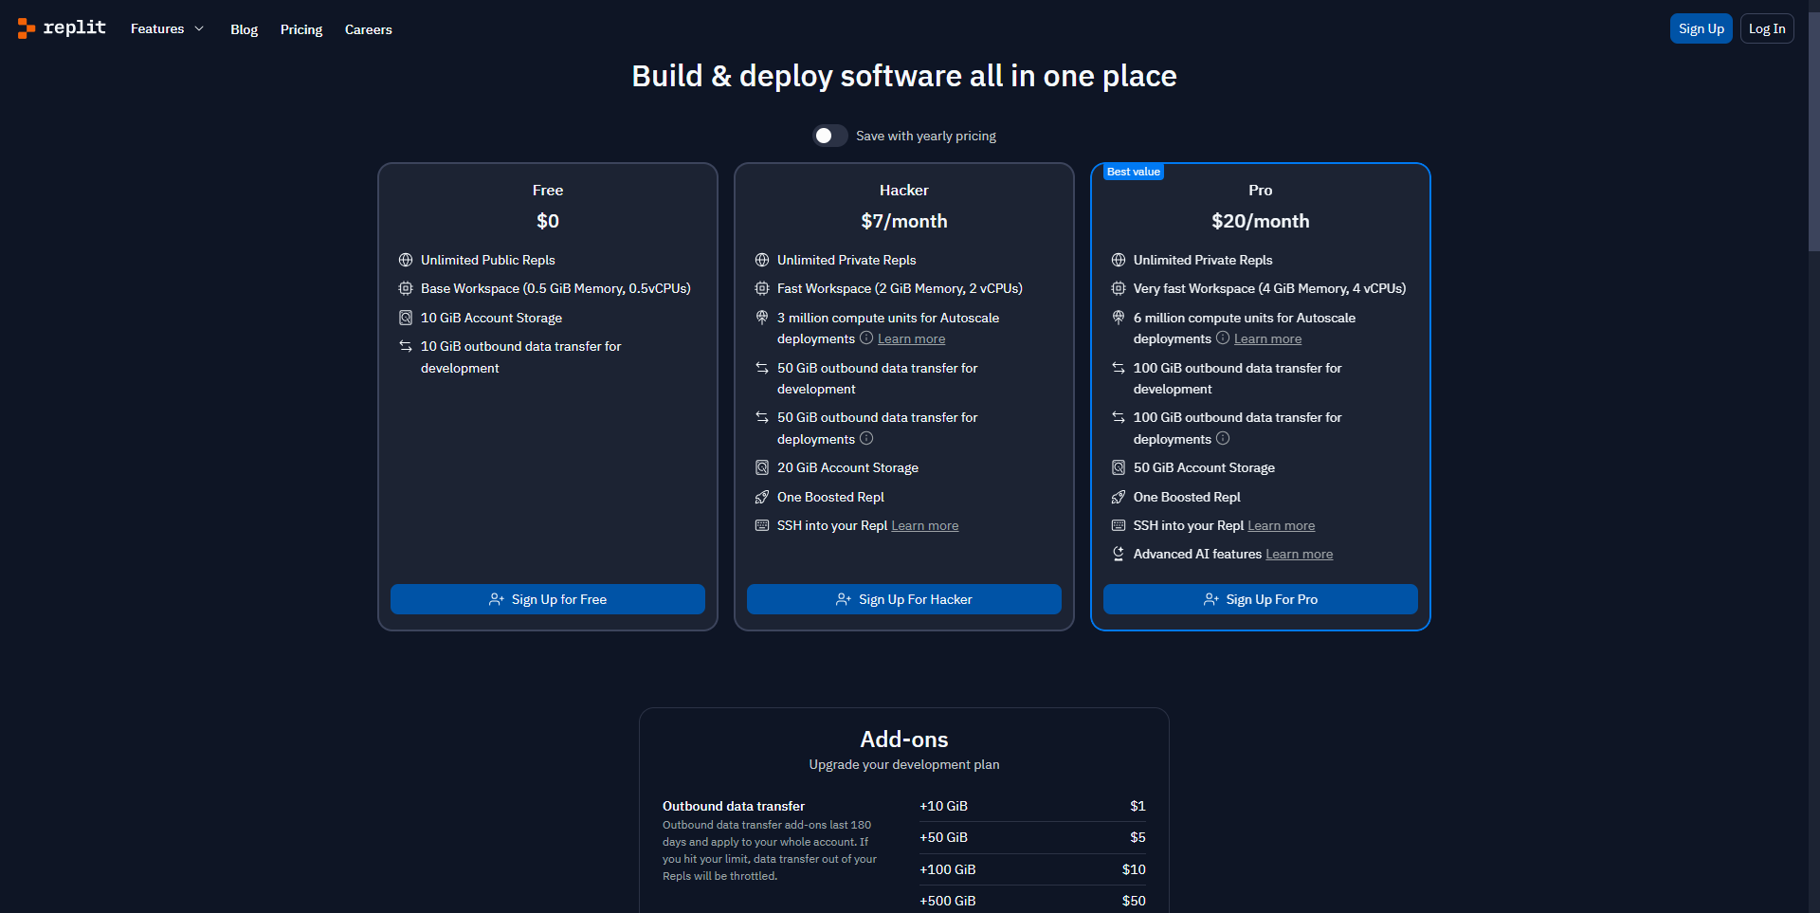This screenshot has height=913, width=1820.
Task: Open Learn more for 3 million compute units
Action: (911, 338)
